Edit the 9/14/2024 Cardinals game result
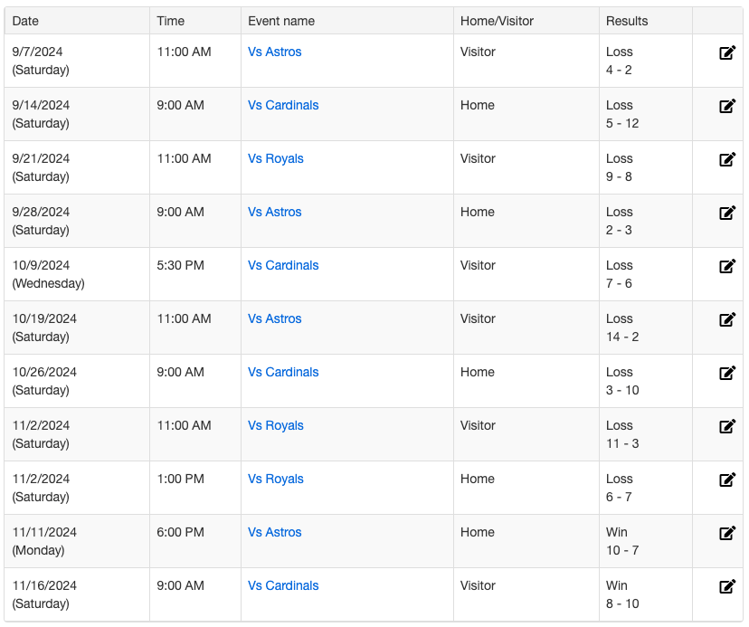Screen dimensions: 749x627 coord(726,106)
